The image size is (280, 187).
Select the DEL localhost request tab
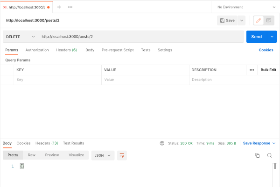(26, 7)
